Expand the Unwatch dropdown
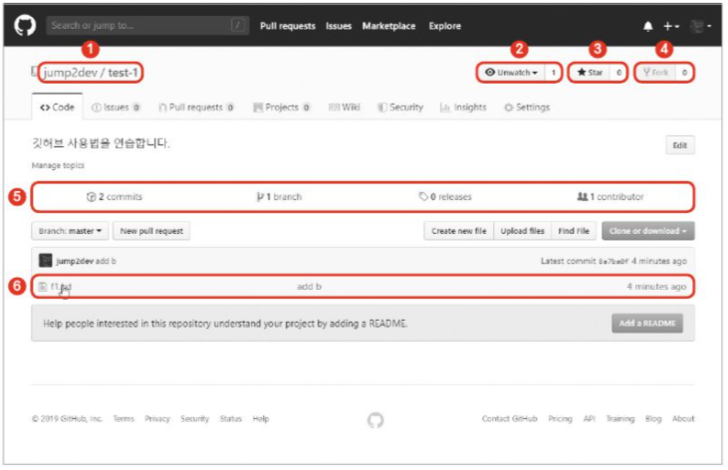This screenshot has width=728, height=470. coord(511,73)
